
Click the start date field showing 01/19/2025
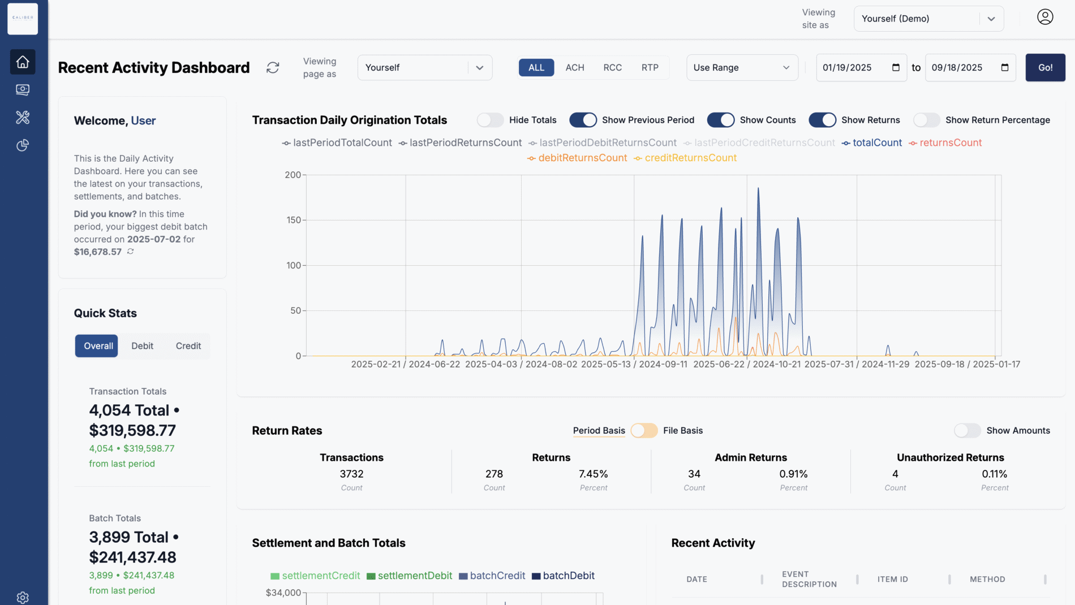(x=854, y=67)
